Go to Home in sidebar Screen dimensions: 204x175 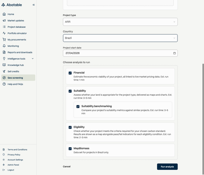(18, 14)
